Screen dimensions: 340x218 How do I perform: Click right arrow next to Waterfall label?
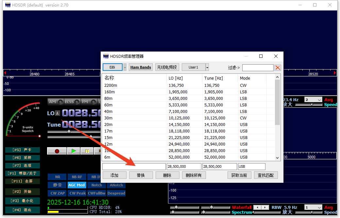click(265, 207)
